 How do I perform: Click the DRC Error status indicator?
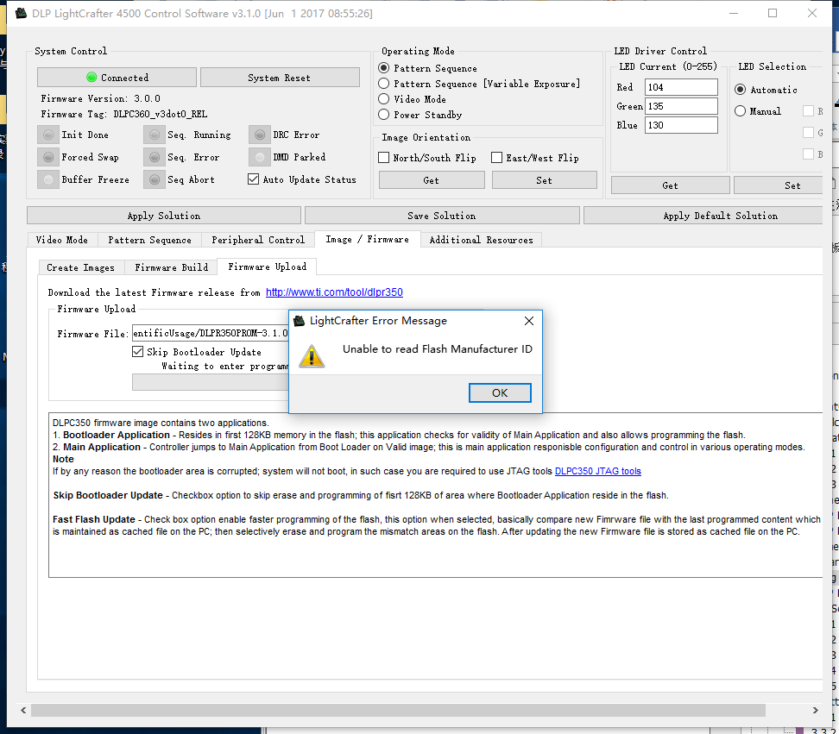point(260,135)
